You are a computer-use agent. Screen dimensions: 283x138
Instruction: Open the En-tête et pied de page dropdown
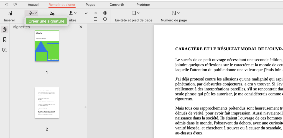[135, 13]
